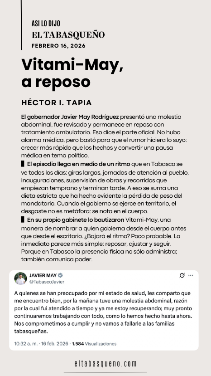Click the bullet marker before 'El episodio llega'
This screenshot has height=376, width=211.
pyautogui.click(x=23, y=164)
